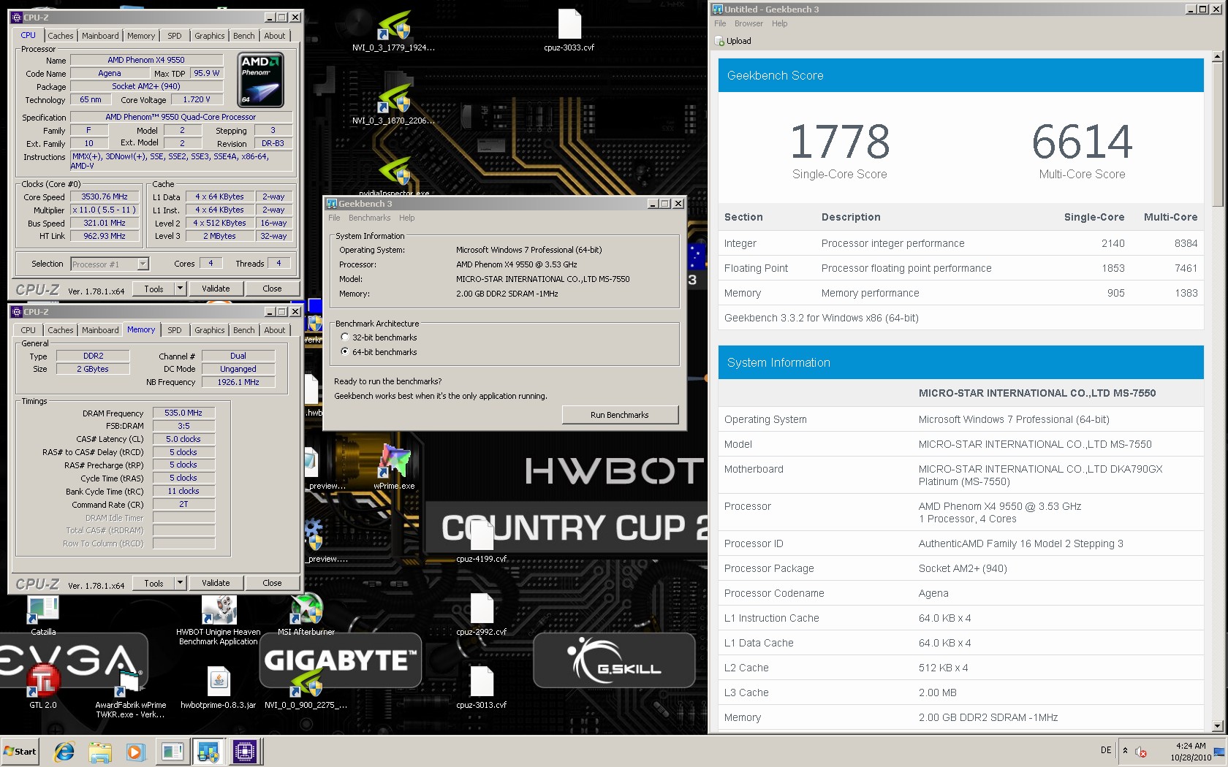The width and height of the screenshot is (1228, 767).
Task: Open Windows Media Player from the taskbar
Action: [x=135, y=752]
